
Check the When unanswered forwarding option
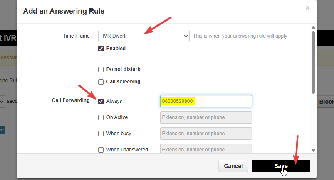[101, 150]
